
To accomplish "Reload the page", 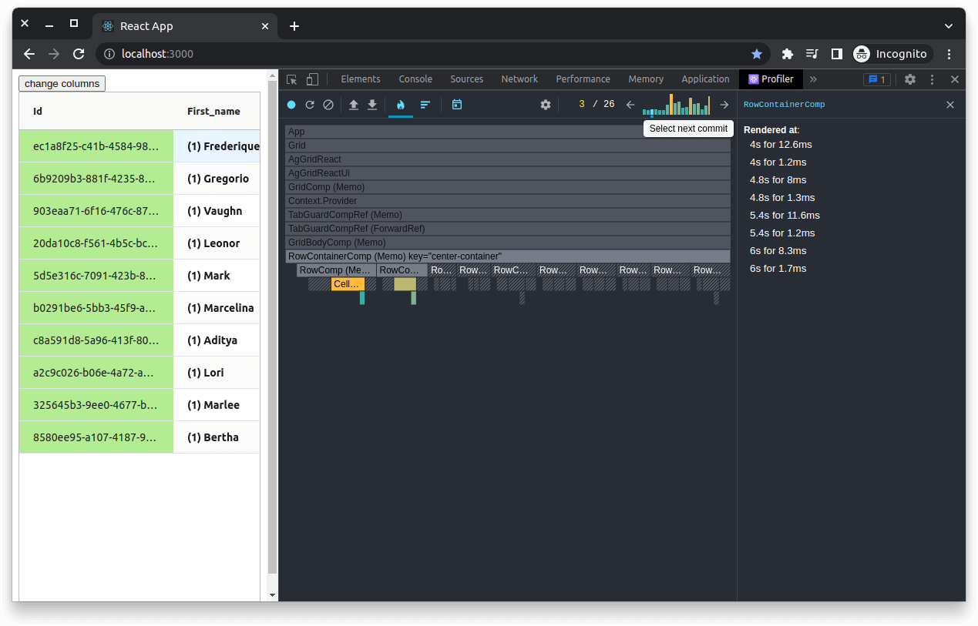I will point(79,54).
